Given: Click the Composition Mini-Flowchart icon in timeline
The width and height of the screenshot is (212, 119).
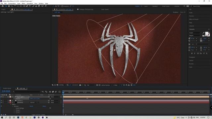Looking at the screenshot, I should [x=42, y=92].
